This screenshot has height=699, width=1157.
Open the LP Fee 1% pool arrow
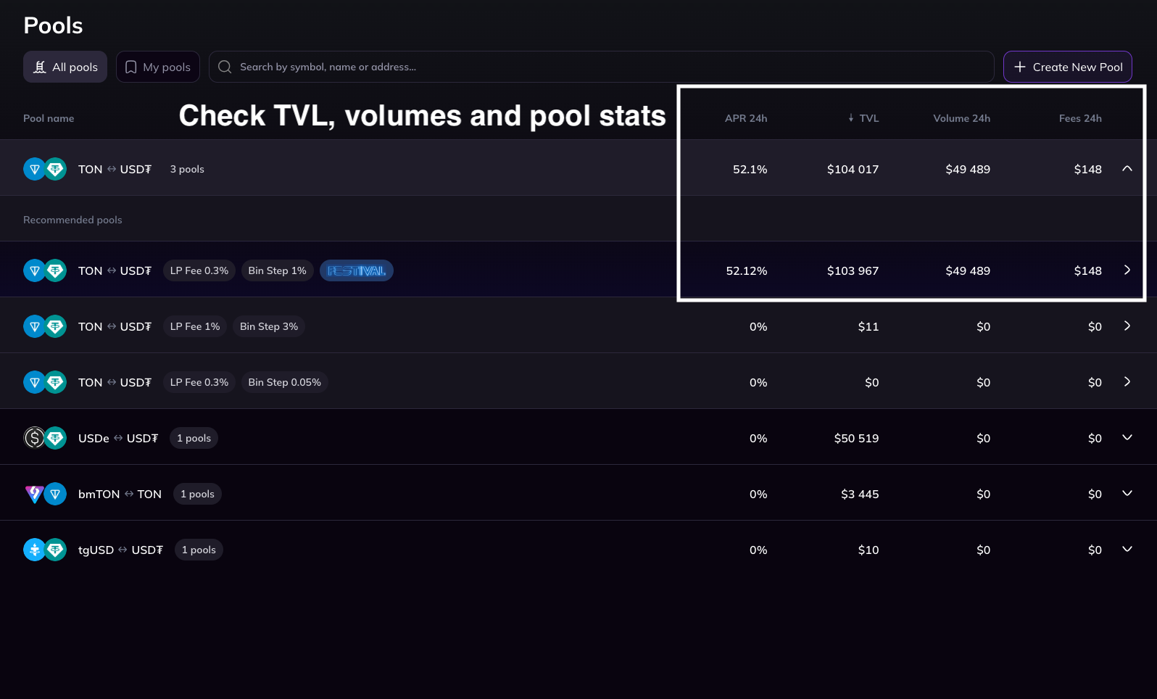tap(1127, 326)
